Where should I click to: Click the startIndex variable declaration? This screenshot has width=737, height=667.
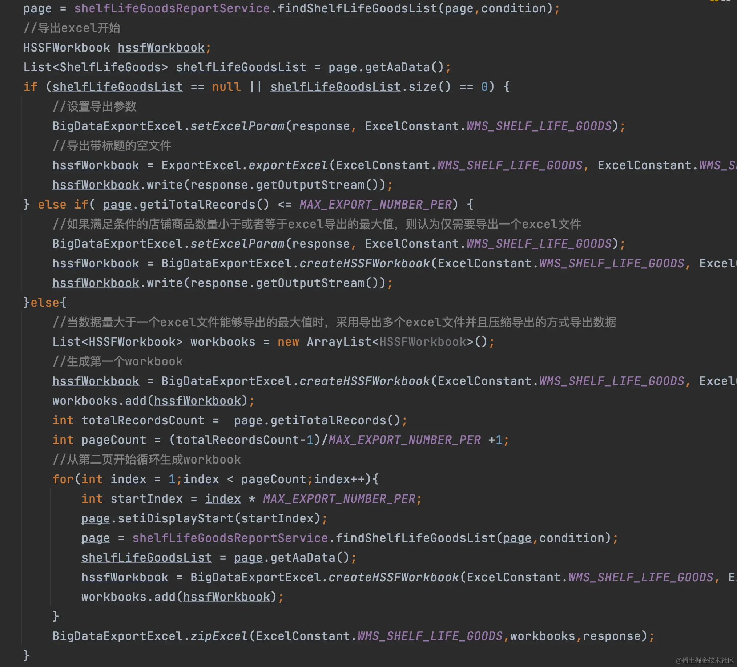[x=146, y=499]
